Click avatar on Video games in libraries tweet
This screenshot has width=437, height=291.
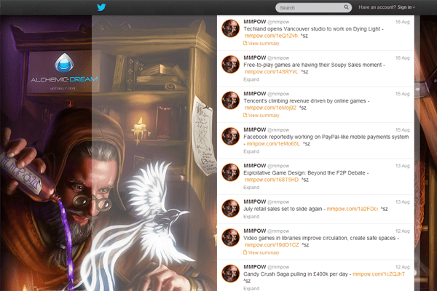click(x=230, y=238)
